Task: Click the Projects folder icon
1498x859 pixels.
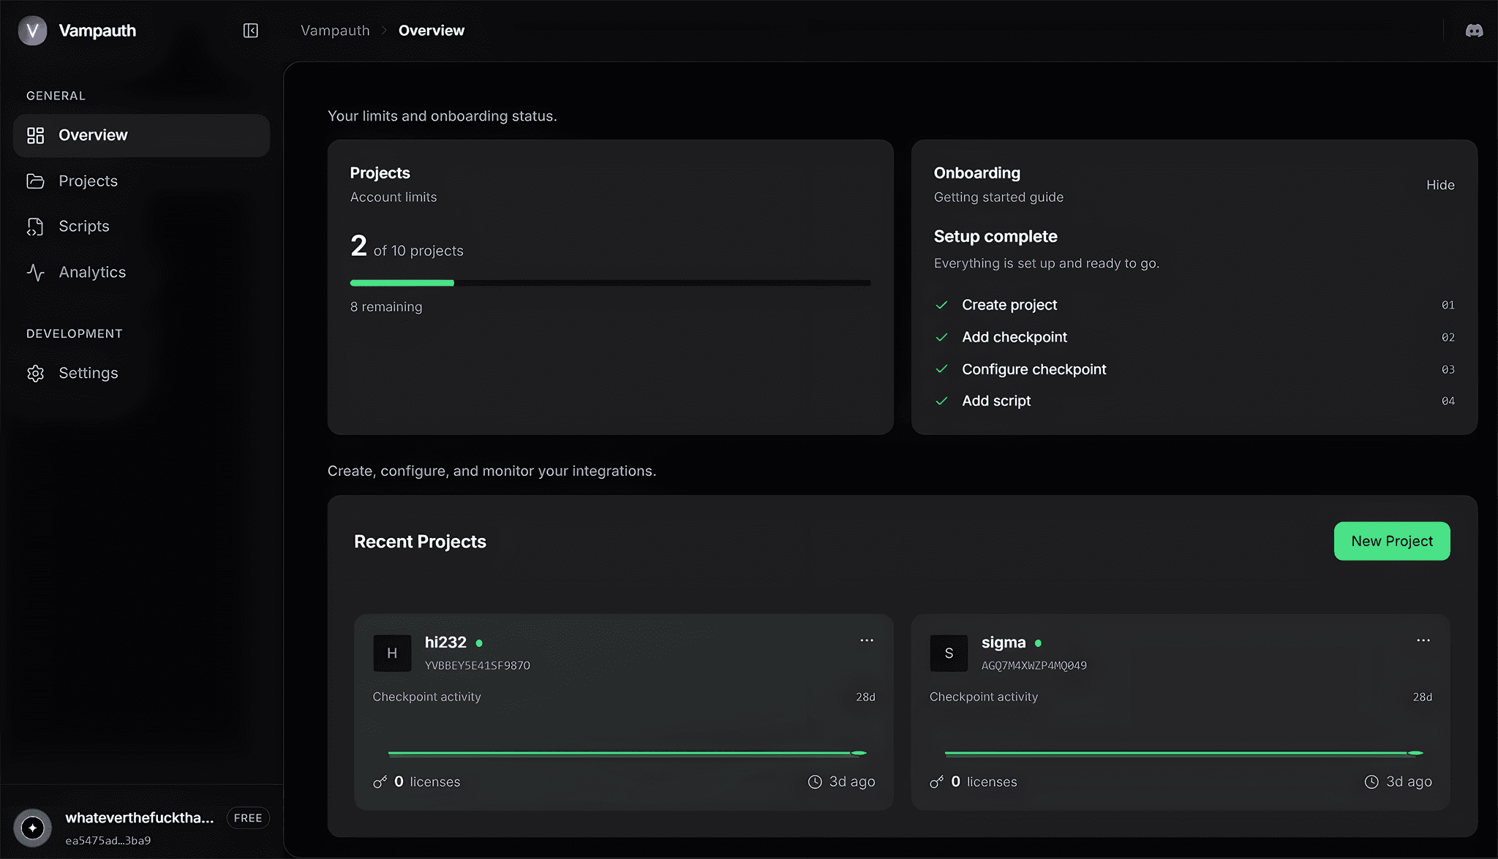Action: pos(36,181)
